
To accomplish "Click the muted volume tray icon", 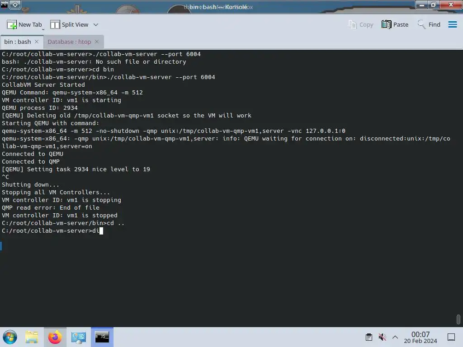I will coord(382,337).
